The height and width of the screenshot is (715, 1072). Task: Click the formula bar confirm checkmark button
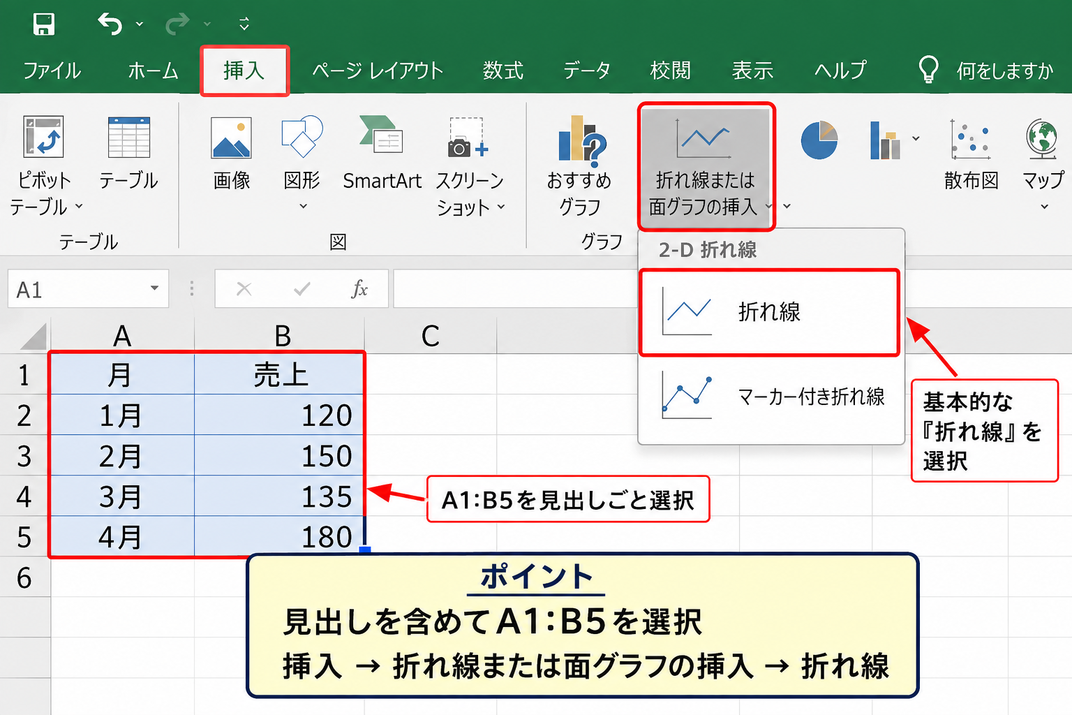pyautogui.click(x=302, y=289)
